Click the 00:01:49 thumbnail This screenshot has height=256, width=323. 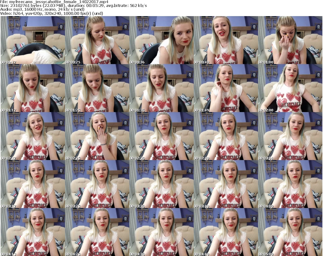coord(226,88)
